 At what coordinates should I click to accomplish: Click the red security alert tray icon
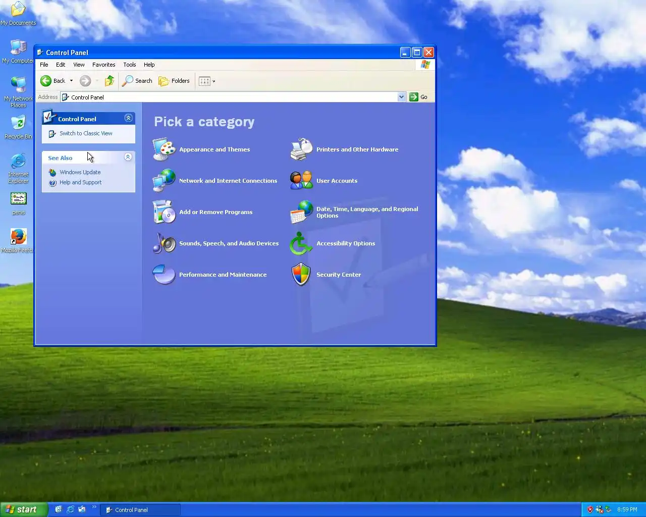tap(590, 509)
